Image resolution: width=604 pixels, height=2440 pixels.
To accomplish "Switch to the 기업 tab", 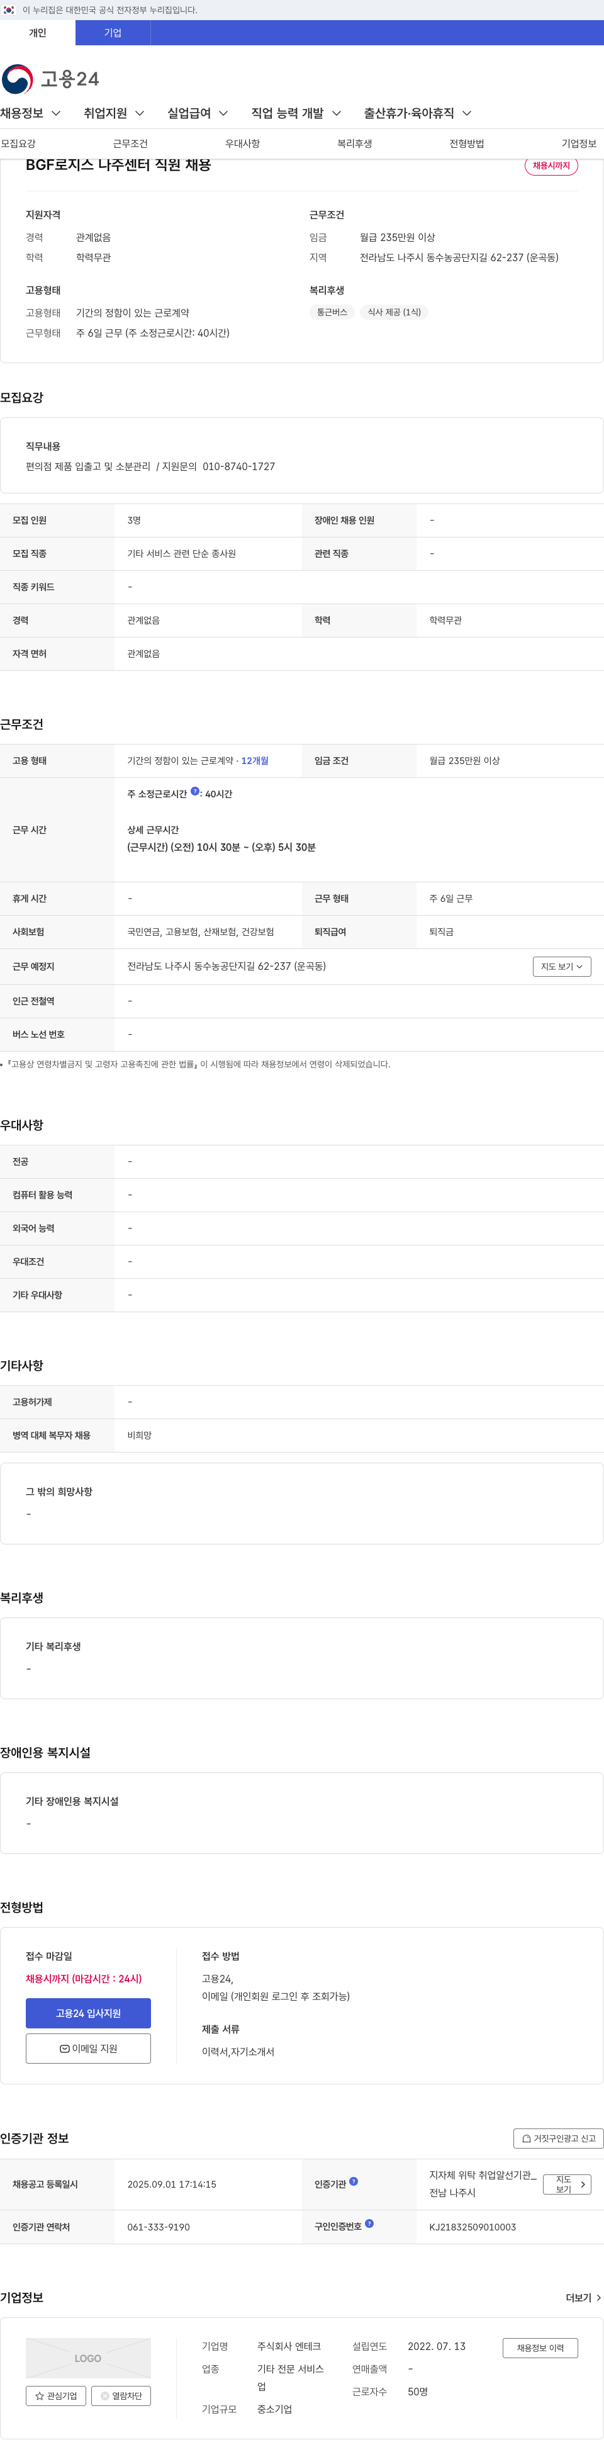I will coord(113,33).
